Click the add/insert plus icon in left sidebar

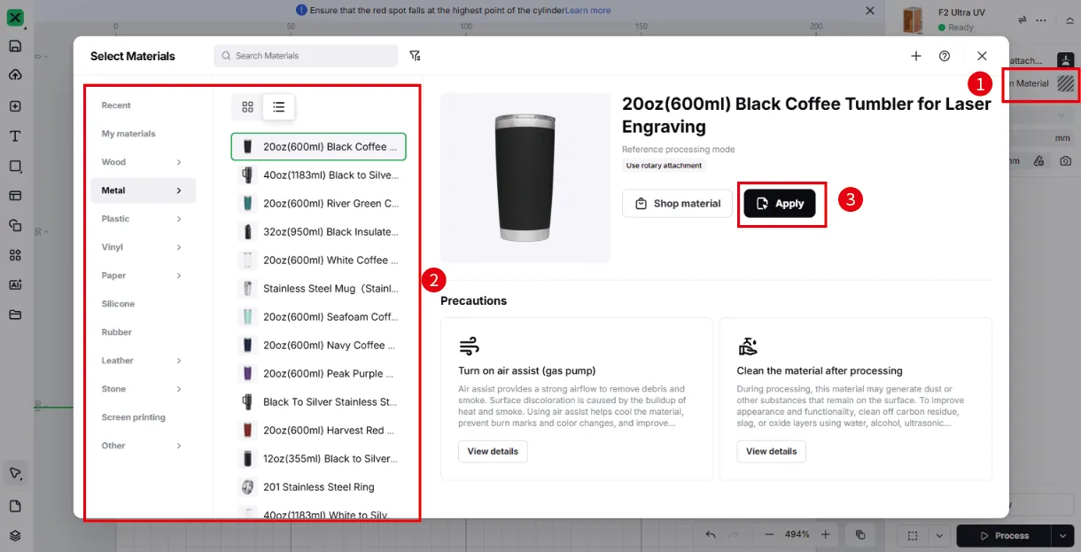pyautogui.click(x=15, y=106)
